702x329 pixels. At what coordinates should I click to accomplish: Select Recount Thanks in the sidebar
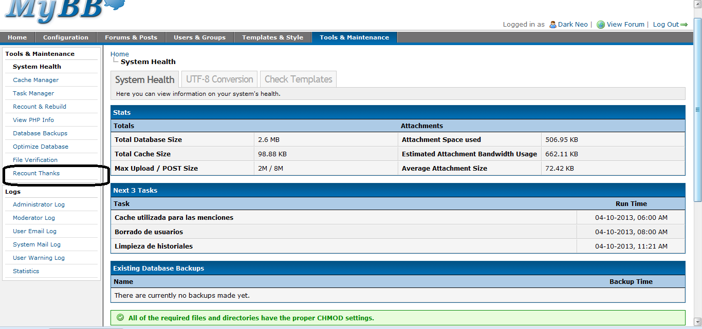(36, 173)
